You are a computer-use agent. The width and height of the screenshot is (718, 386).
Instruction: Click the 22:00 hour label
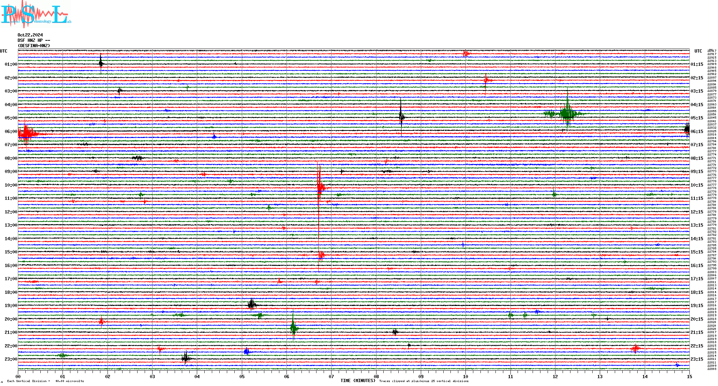click(11, 346)
